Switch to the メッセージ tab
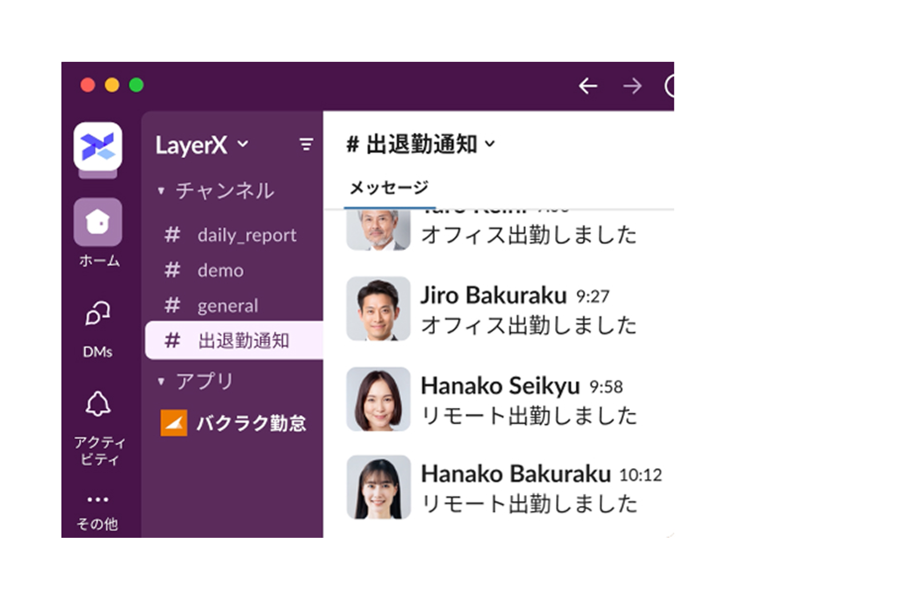The image size is (900, 600). point(389,188)
